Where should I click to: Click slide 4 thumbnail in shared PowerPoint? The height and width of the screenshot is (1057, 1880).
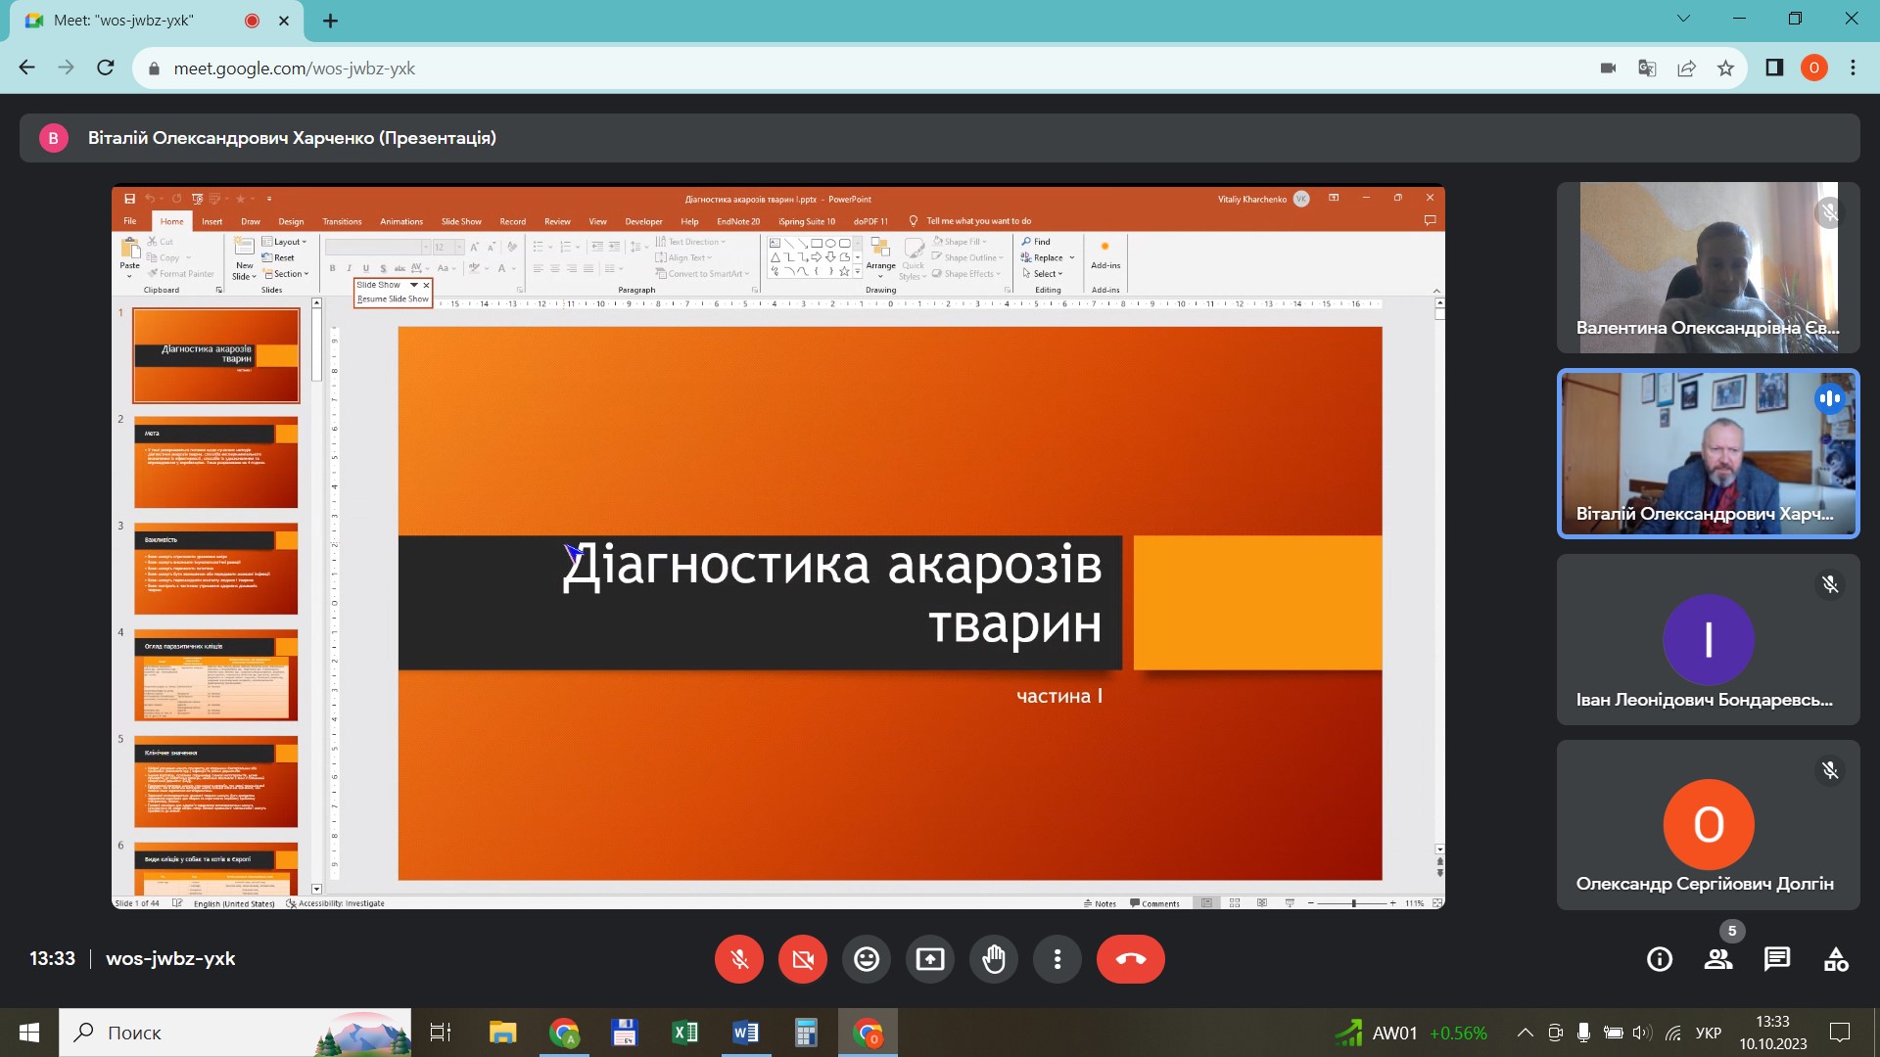coord(215,675)
